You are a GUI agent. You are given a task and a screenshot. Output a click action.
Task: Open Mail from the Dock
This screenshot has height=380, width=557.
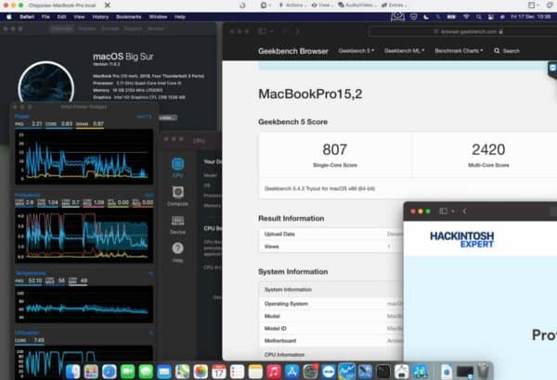(164, 372)
